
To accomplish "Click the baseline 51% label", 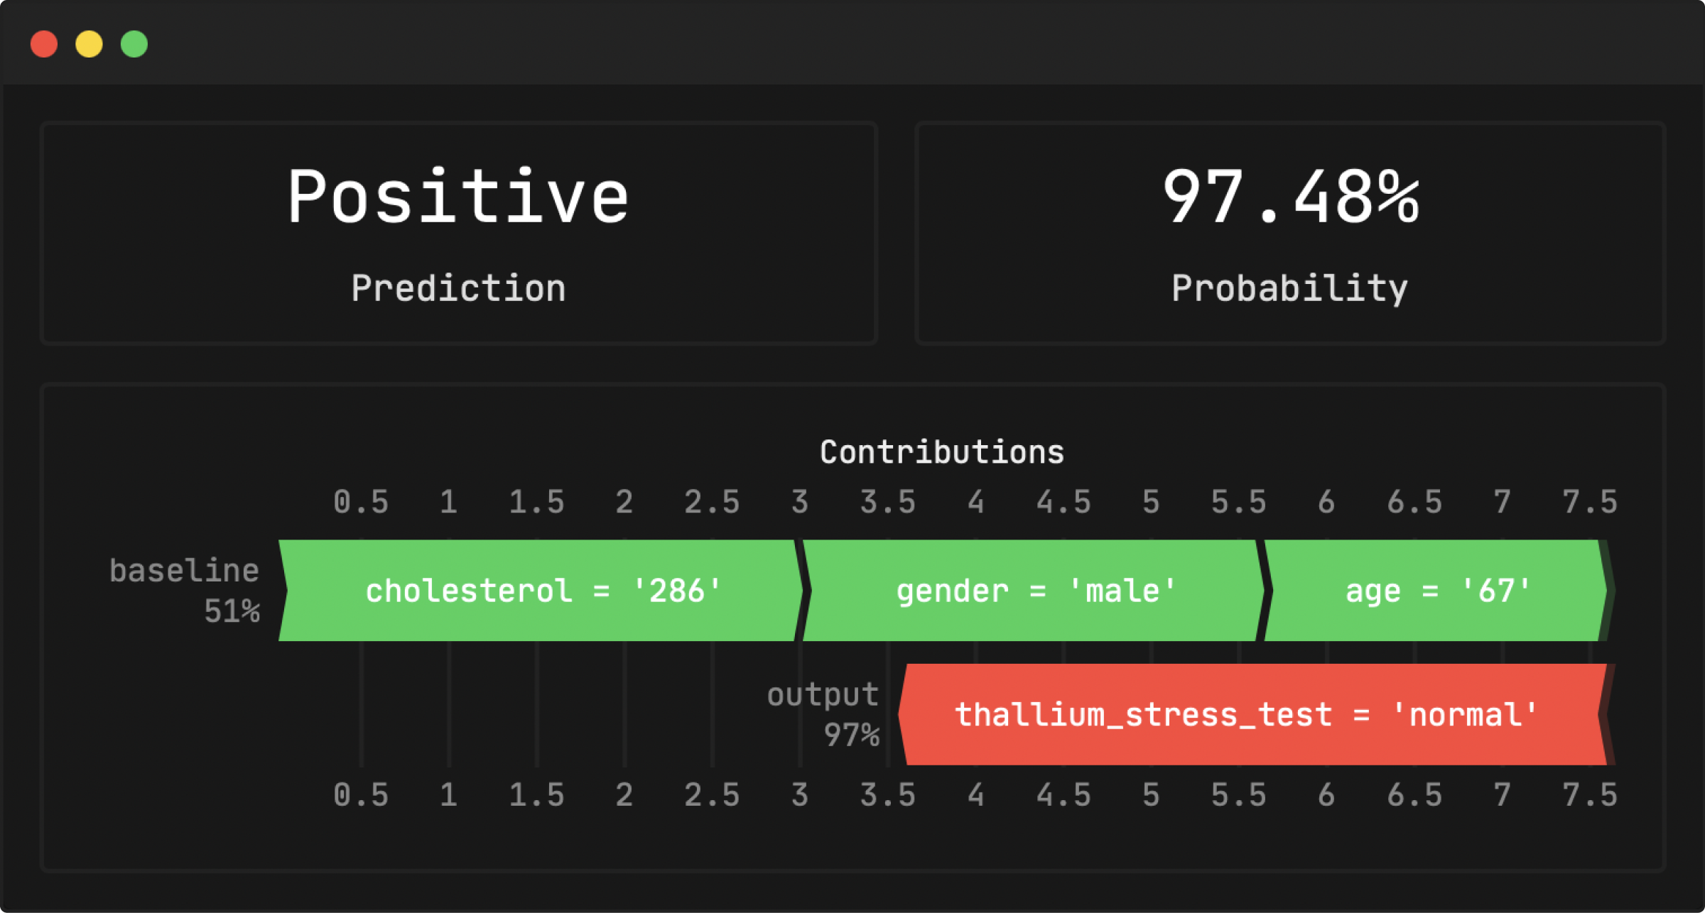I will pos(185,591).
